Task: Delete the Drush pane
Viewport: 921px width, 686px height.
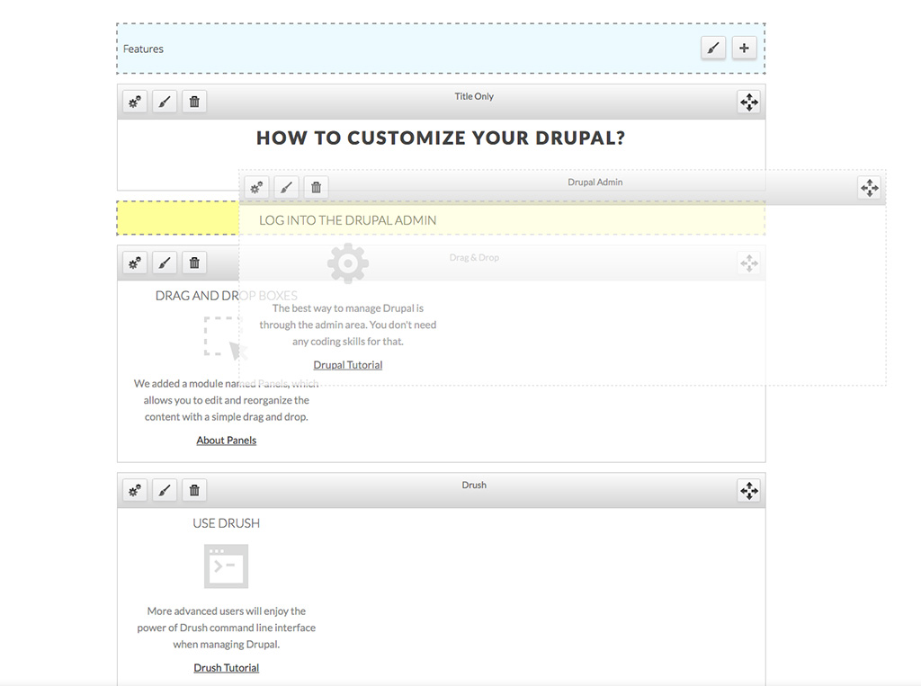Action: (x=194, y=490)
